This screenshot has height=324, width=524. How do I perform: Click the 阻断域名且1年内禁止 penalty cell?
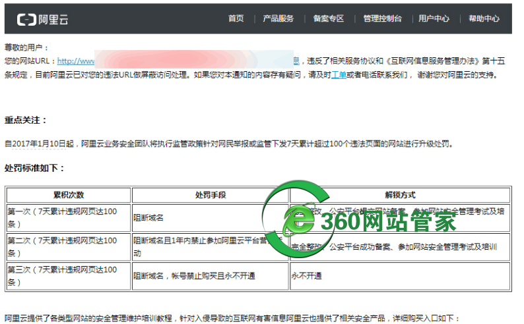coord(211,247)
